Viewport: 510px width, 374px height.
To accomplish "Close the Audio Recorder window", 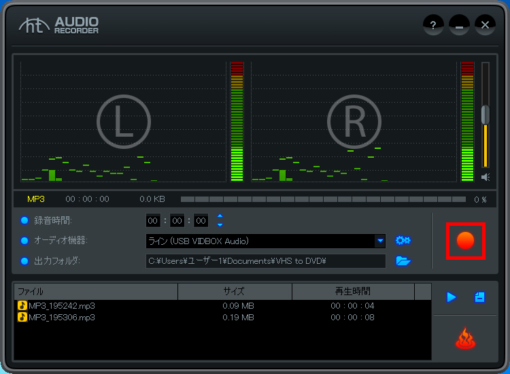I will pos(485,25).
